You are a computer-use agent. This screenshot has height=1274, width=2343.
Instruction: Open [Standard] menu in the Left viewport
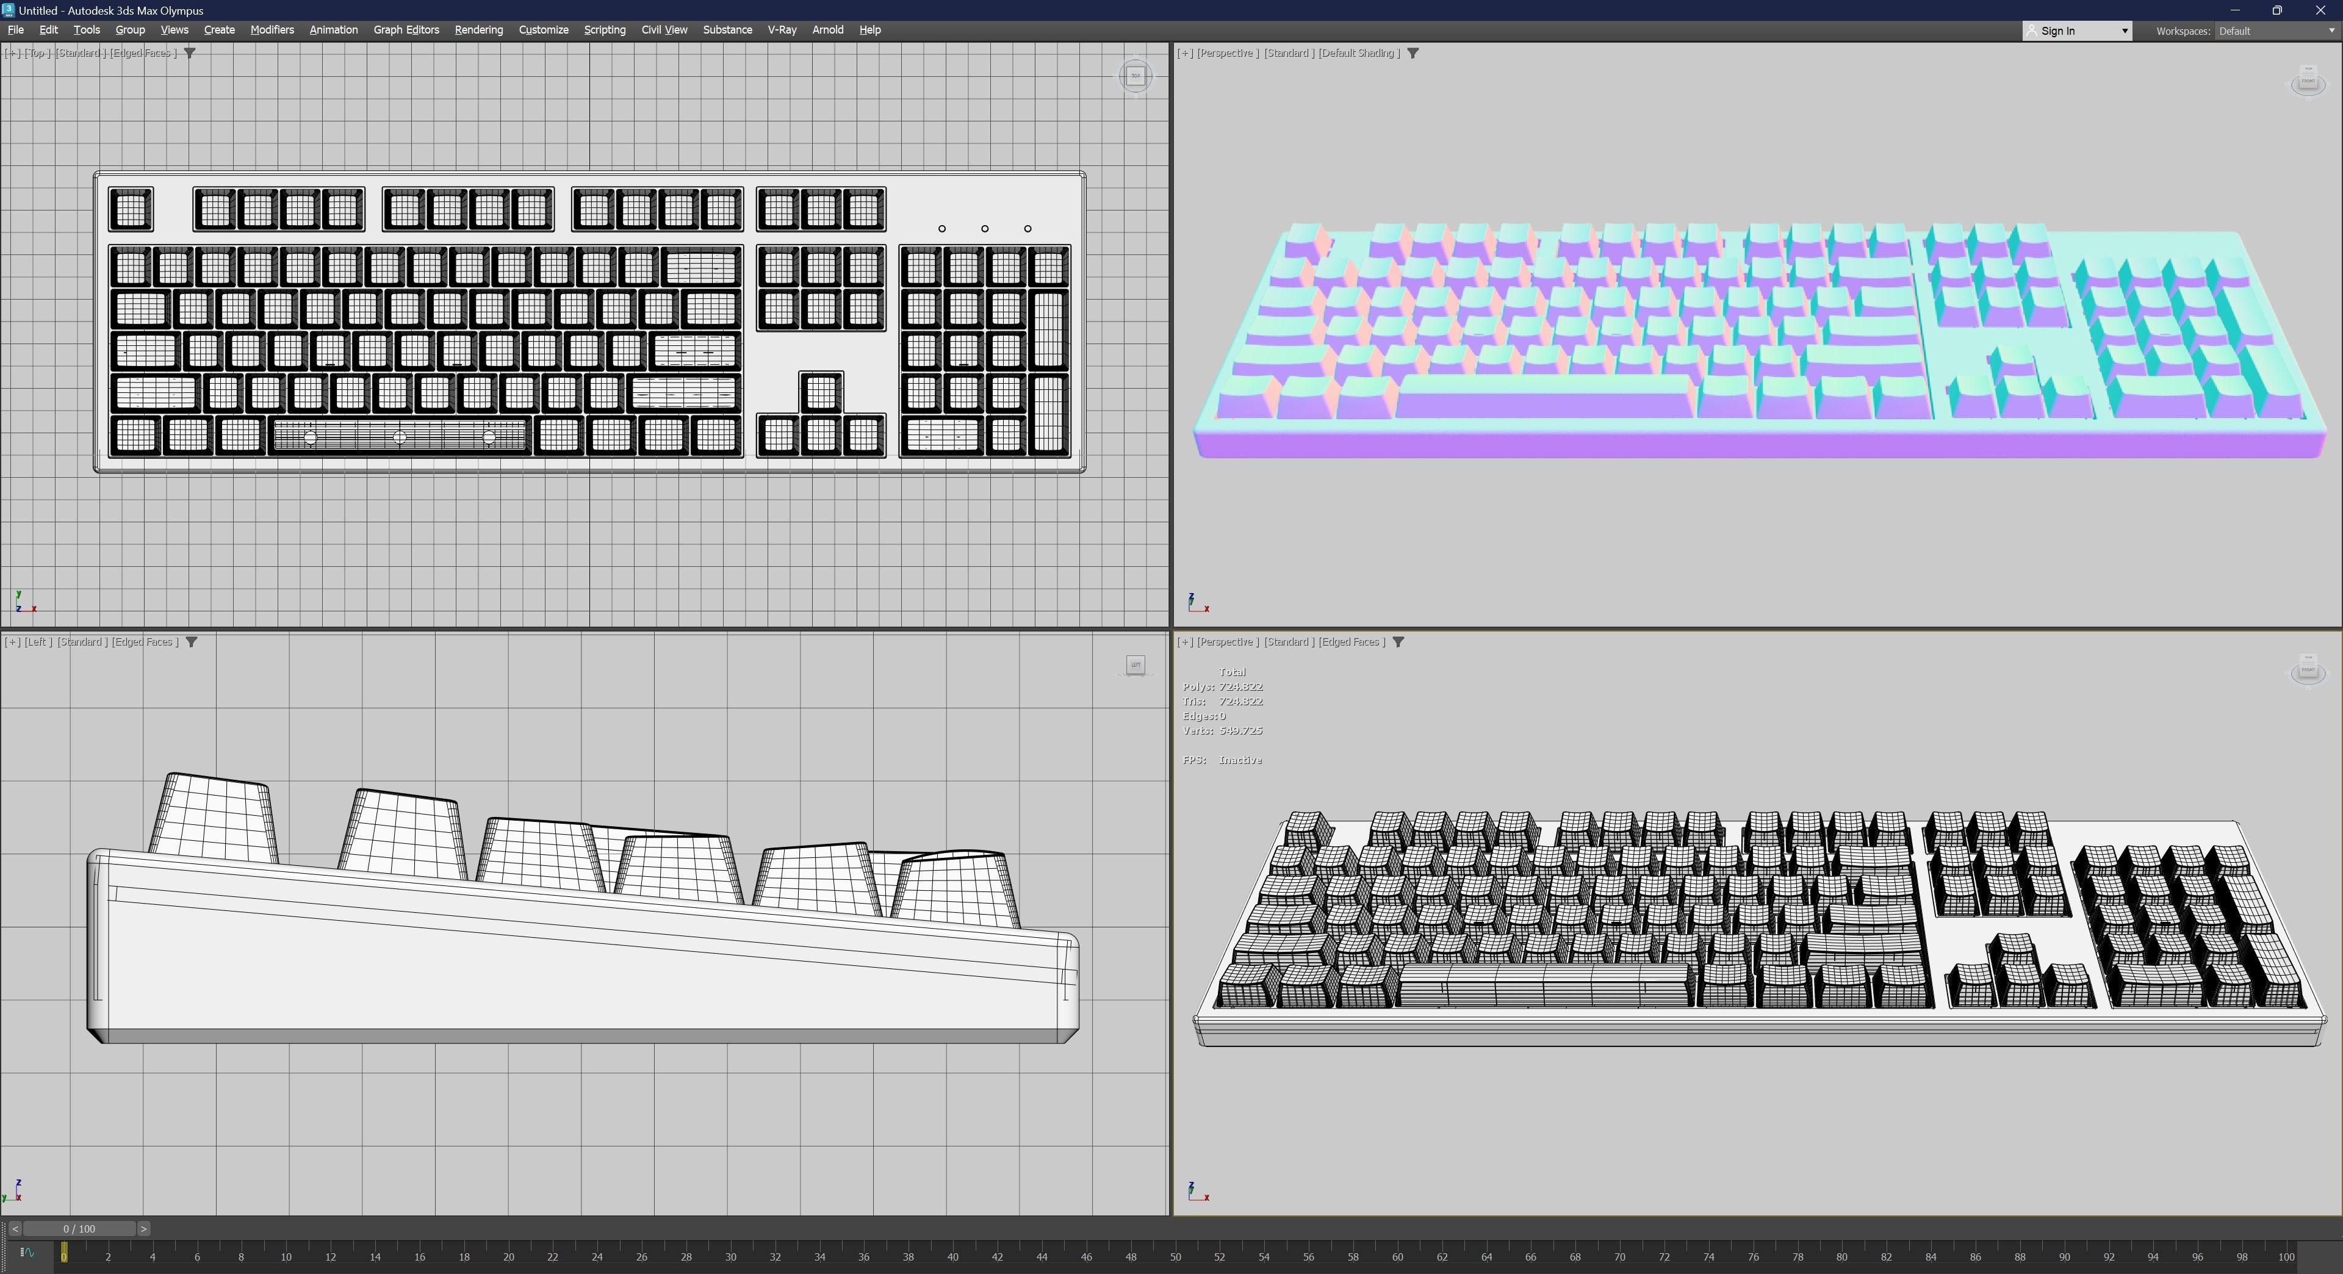point(82,642)
